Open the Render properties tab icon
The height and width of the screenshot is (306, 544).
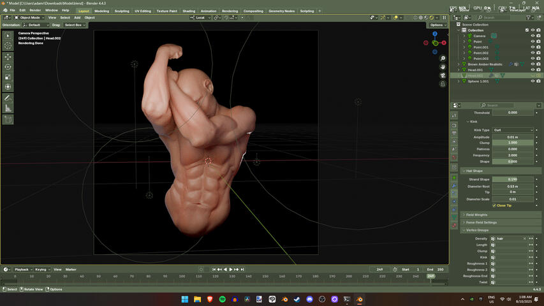(454, 125)
